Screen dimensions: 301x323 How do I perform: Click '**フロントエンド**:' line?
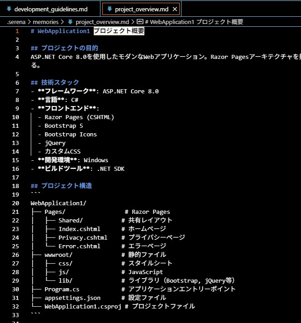point(65,108)
